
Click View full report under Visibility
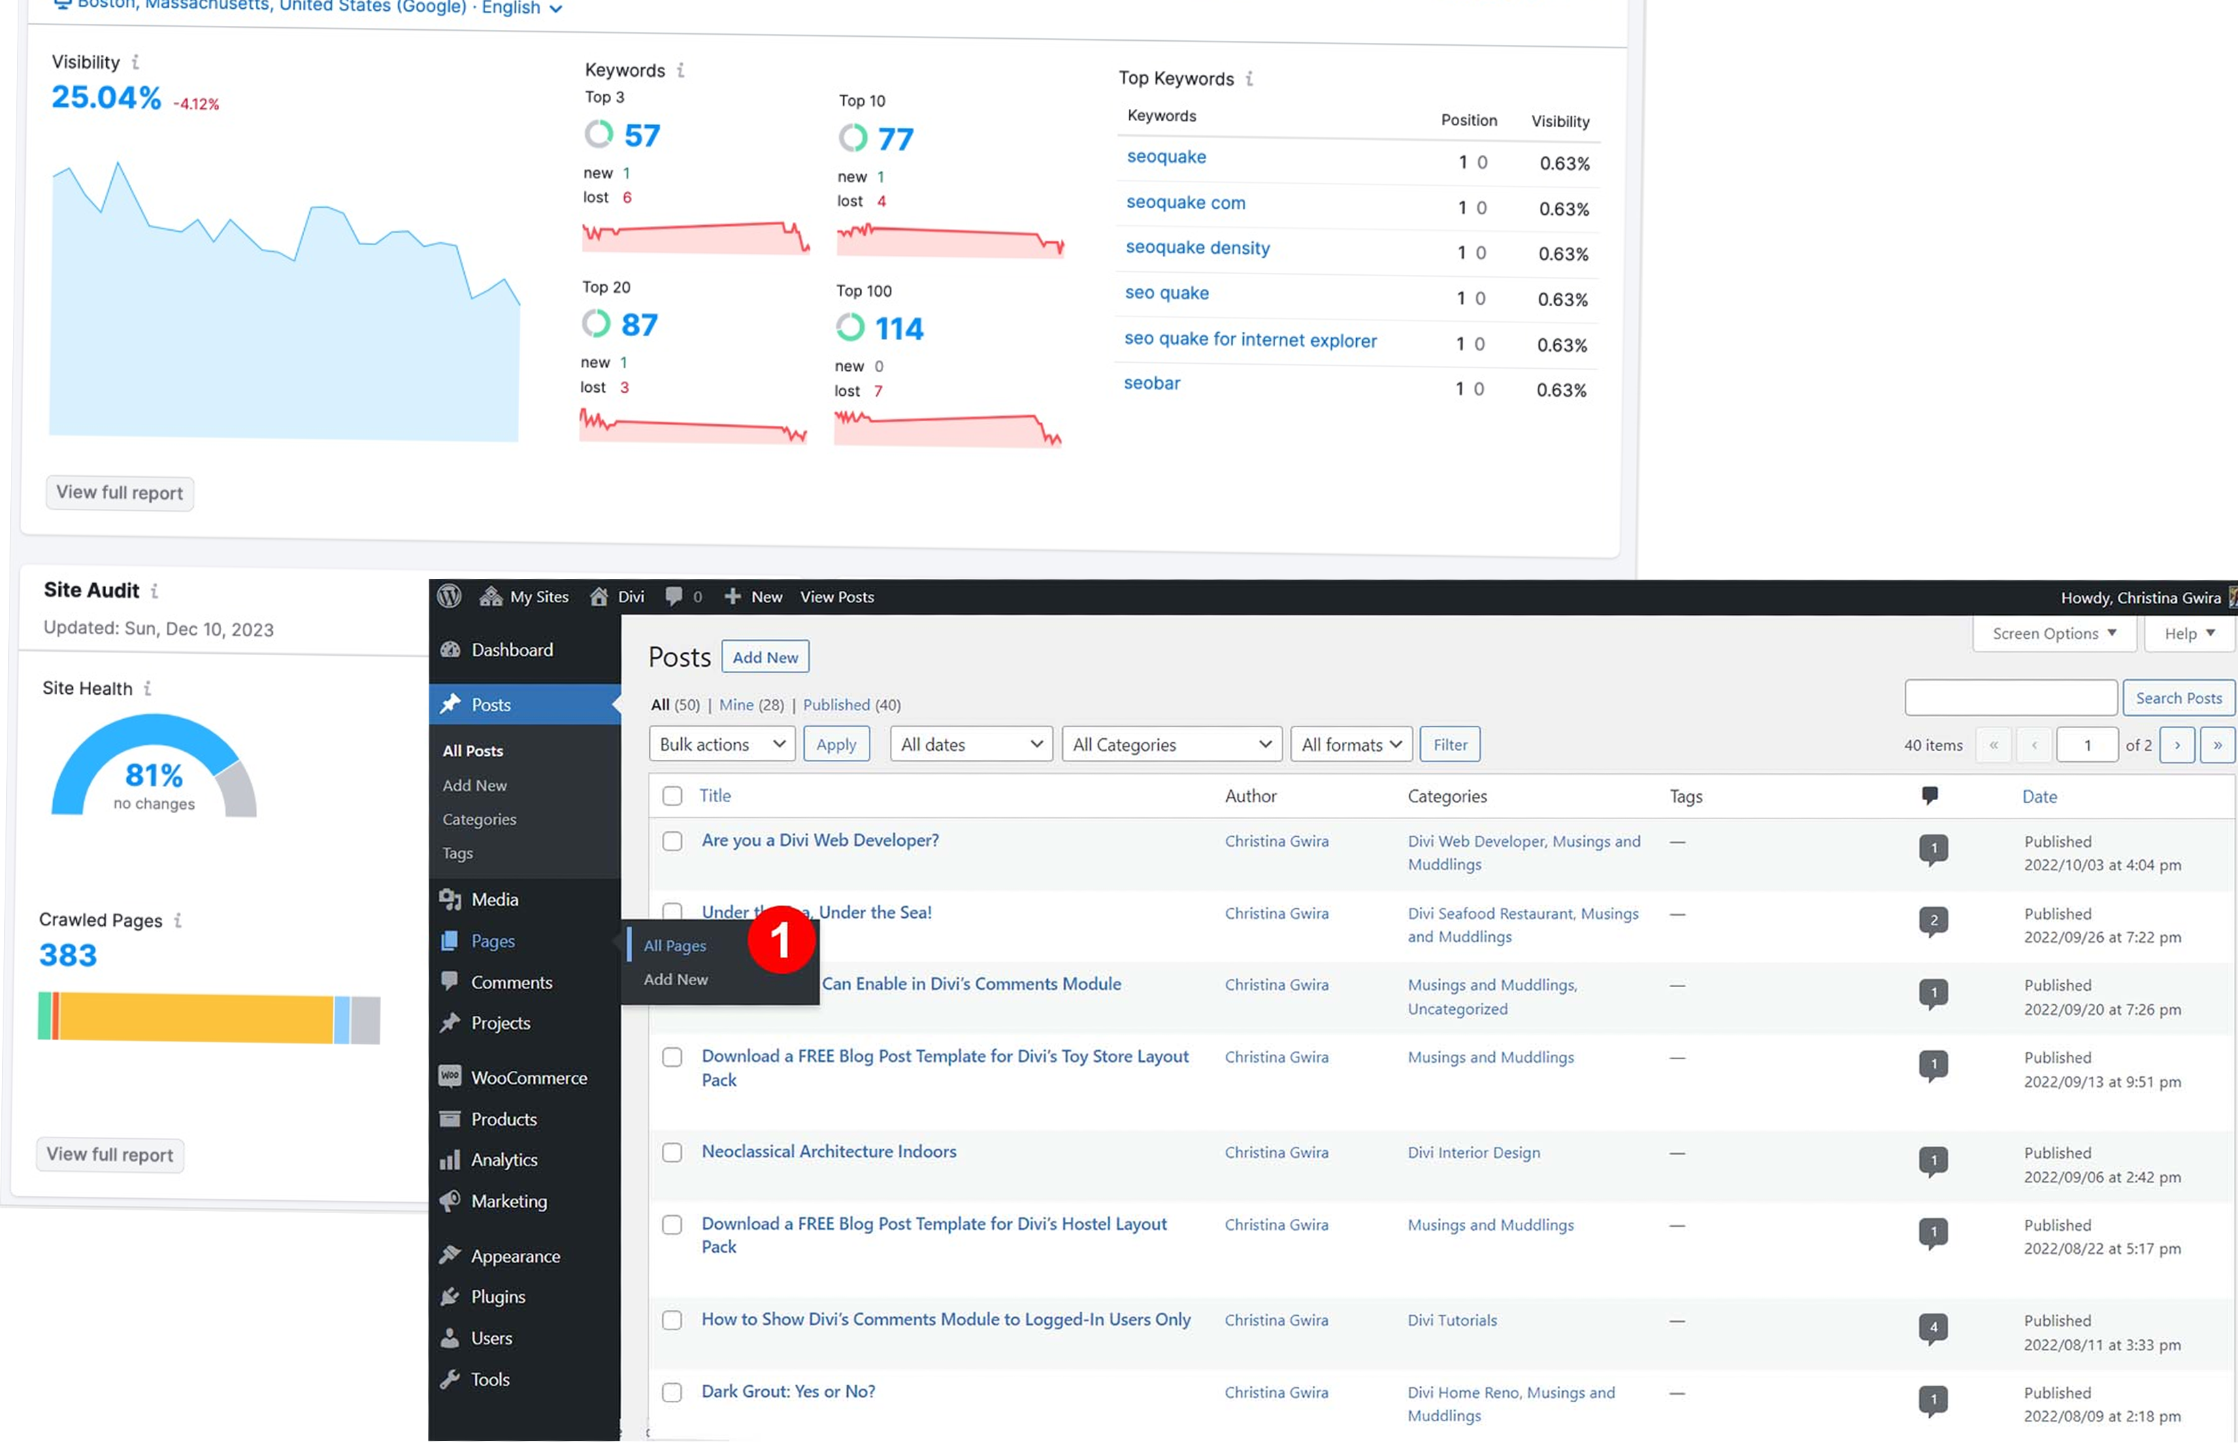point(120,493)
